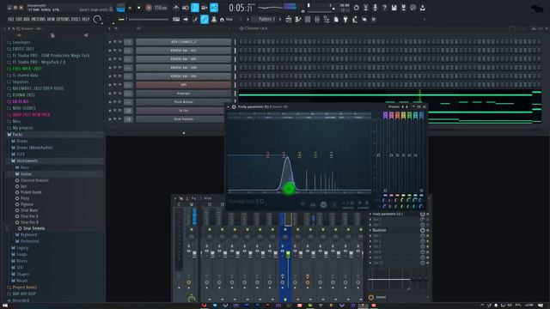Open the Pattern 1 selector
The width and height of the screenshot is (550, 309).
[x=267, y=19]
